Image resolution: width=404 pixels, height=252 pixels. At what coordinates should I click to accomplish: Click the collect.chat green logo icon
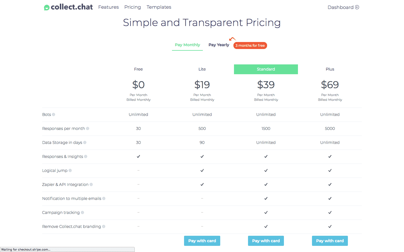coord(47,8)
